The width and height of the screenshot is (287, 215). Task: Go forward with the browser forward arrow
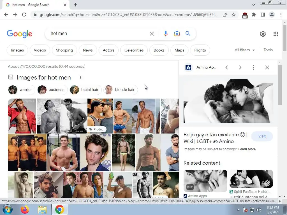[x=15, y=15]
